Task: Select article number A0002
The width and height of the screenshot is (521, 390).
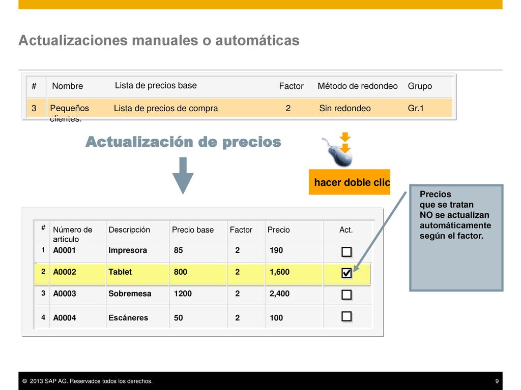Action: coord(65,272)
